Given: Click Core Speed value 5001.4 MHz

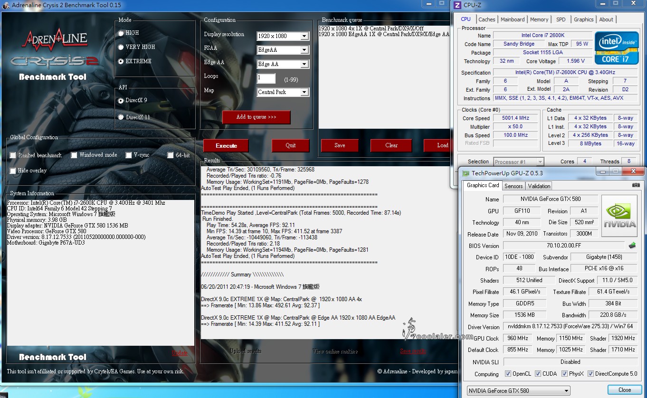Looking at the screenshot, I should point(515,118).
